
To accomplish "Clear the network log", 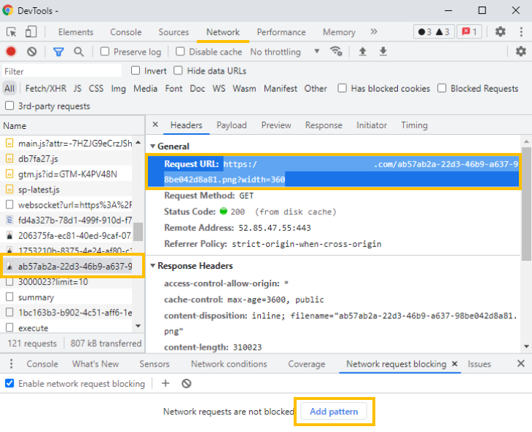I will tap(32, 52).
